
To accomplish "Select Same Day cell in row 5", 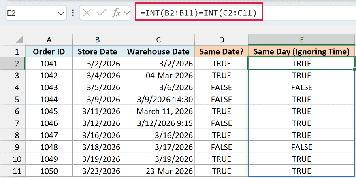I will 301,100.
